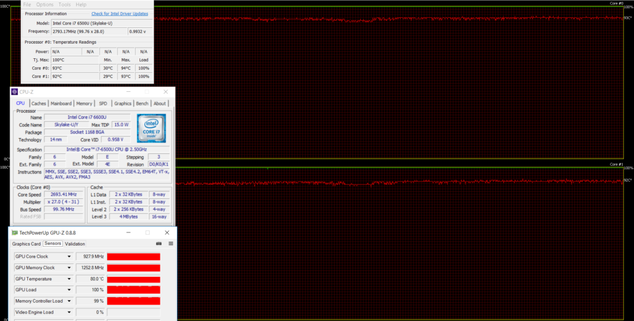Click the Tj. Max 100°C value

click(75, 60)
